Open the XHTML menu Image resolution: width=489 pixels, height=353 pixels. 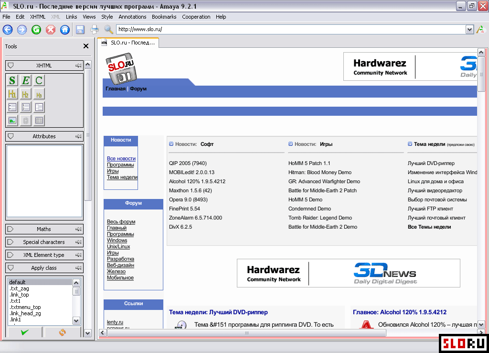click(x=38, y=17)
